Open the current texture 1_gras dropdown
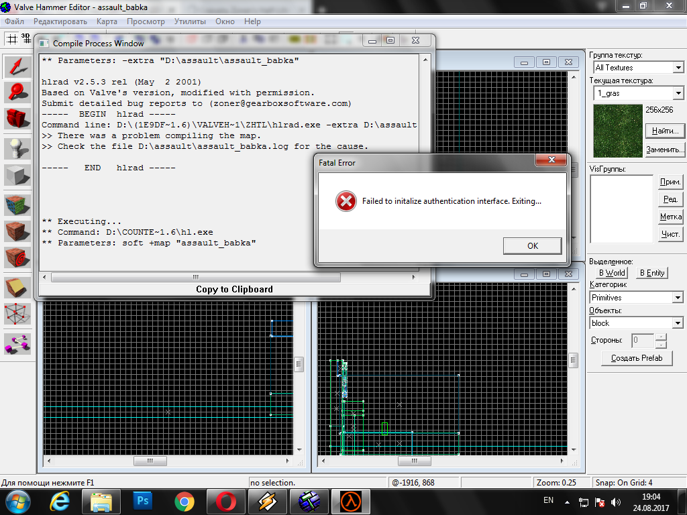Viewport: 687px width, 515px height. tap(678, 93)
